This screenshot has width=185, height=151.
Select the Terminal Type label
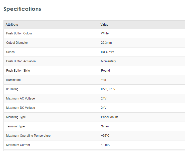click(16, 126)
